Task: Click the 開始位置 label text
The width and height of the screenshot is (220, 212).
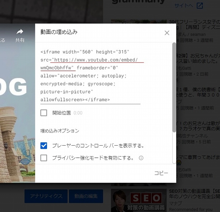Action: [61, 113]
